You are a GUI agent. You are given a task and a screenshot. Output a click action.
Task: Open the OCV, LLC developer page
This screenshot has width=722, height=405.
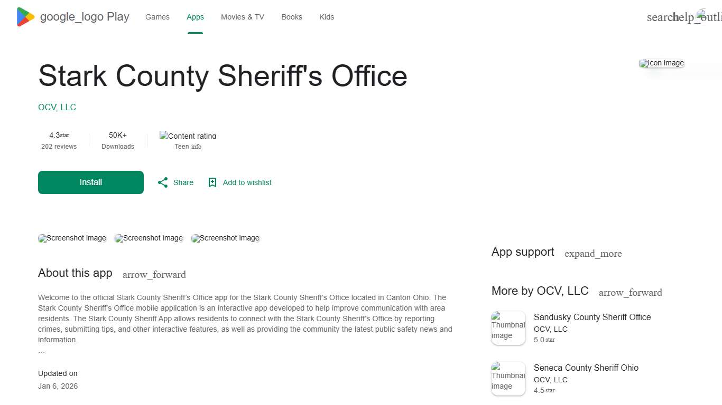pyautogui.click(x=57, y=107)
